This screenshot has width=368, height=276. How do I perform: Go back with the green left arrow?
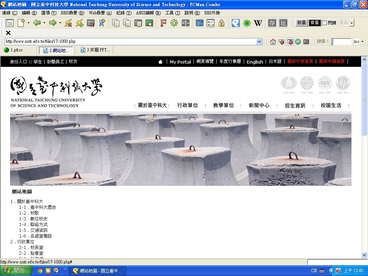tap(37, 23)
